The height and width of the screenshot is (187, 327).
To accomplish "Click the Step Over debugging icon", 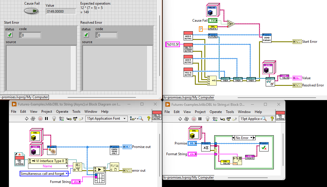I will coord(75,119).
